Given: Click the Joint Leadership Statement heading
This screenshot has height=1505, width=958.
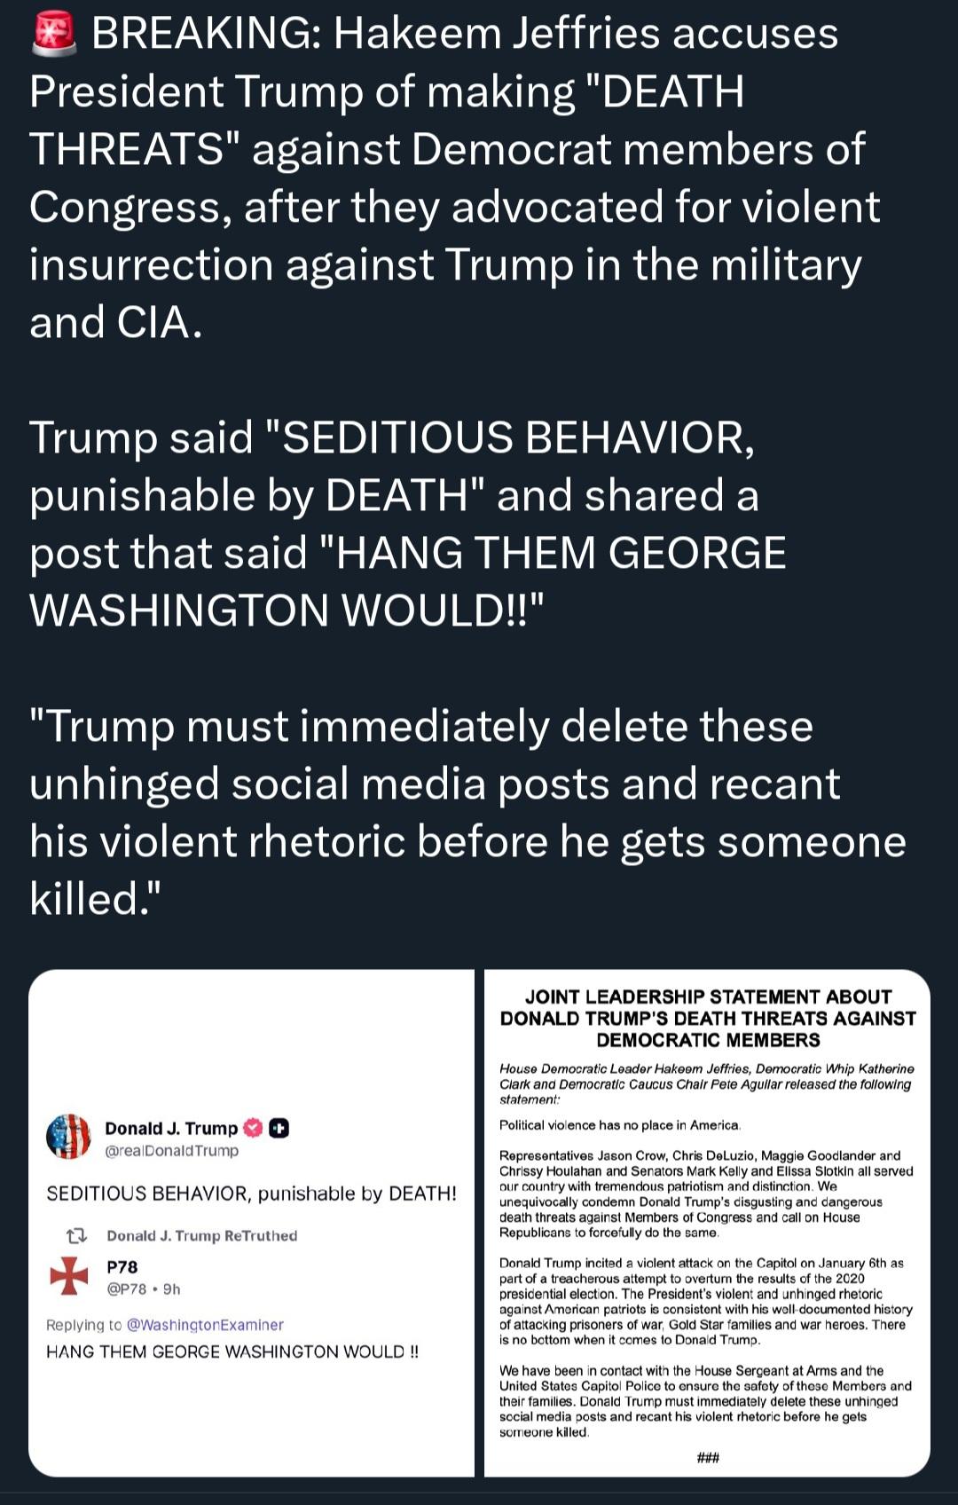Looking at the screenshot, I should click(707, 1018).
